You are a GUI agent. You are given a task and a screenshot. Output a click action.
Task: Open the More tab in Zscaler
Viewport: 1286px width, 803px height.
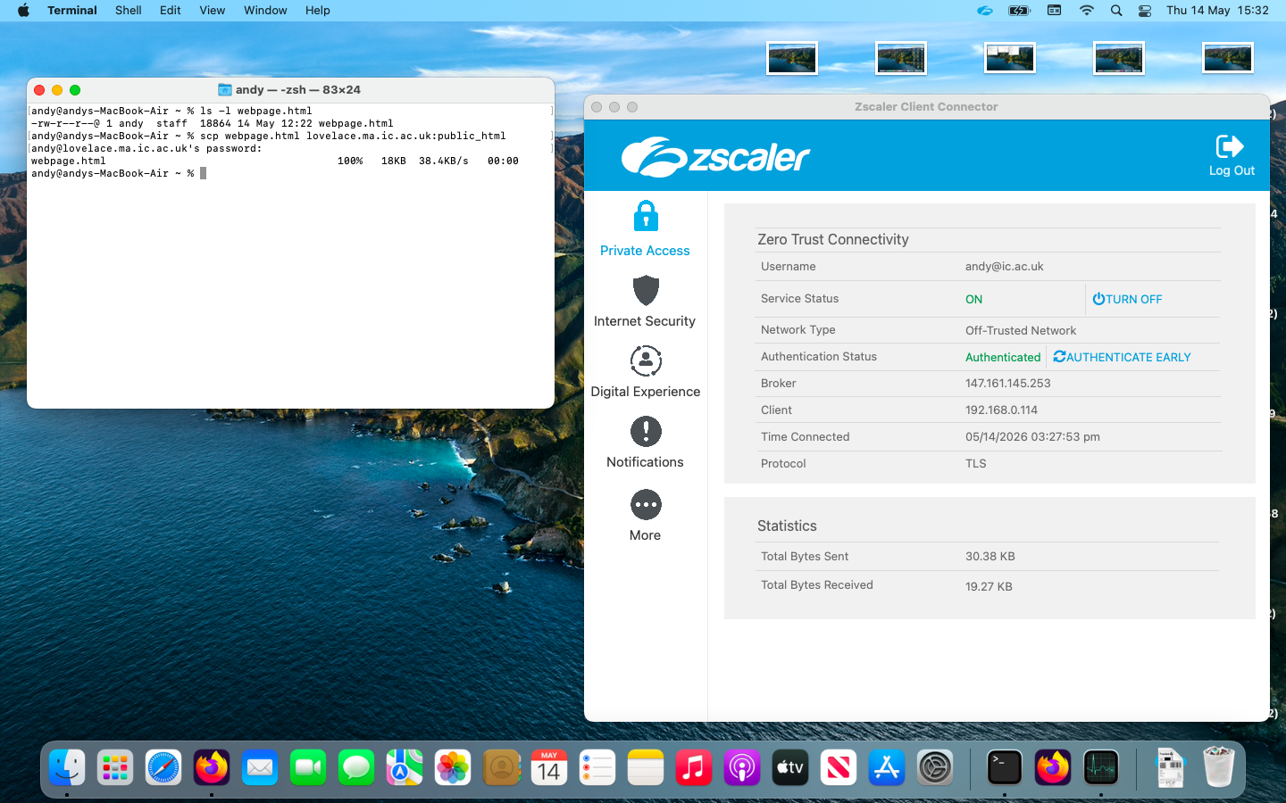coord(645,515)
